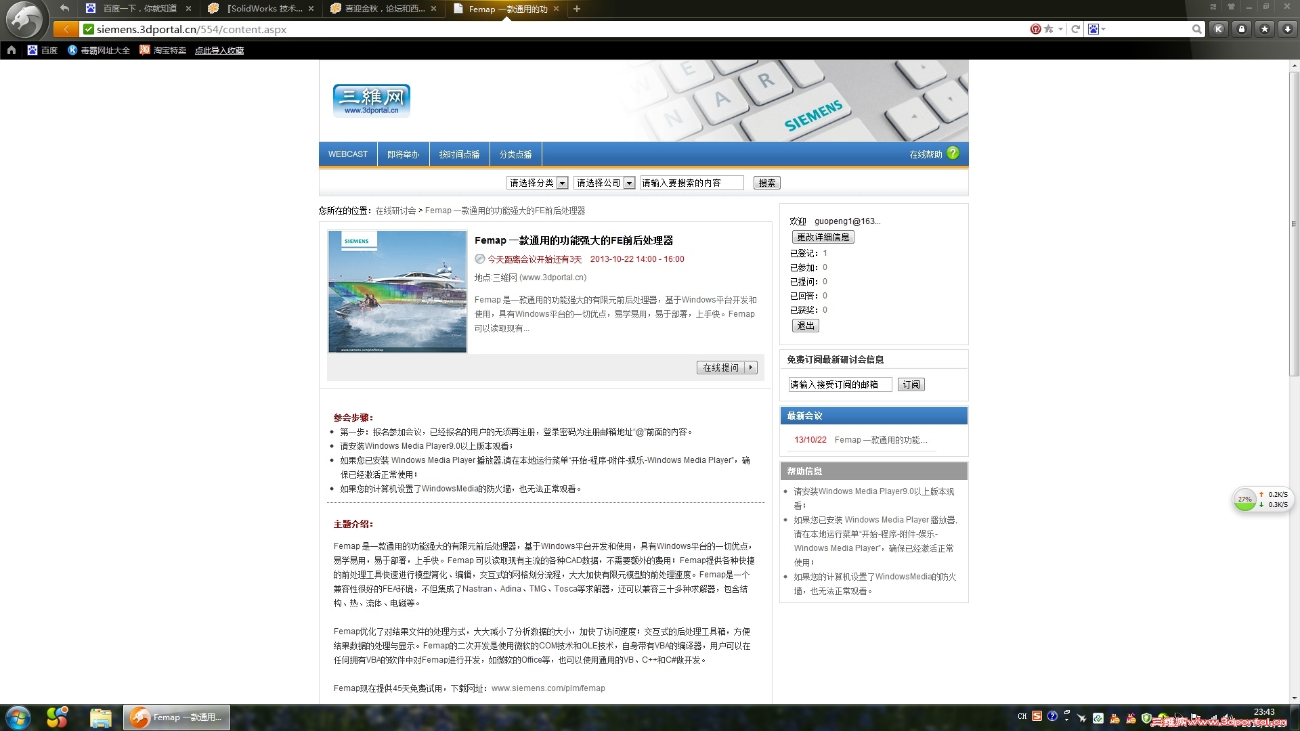1300x731 pixels.
Task: Expand the favorites star dropdown arrow
Action: coord(1060,29)
